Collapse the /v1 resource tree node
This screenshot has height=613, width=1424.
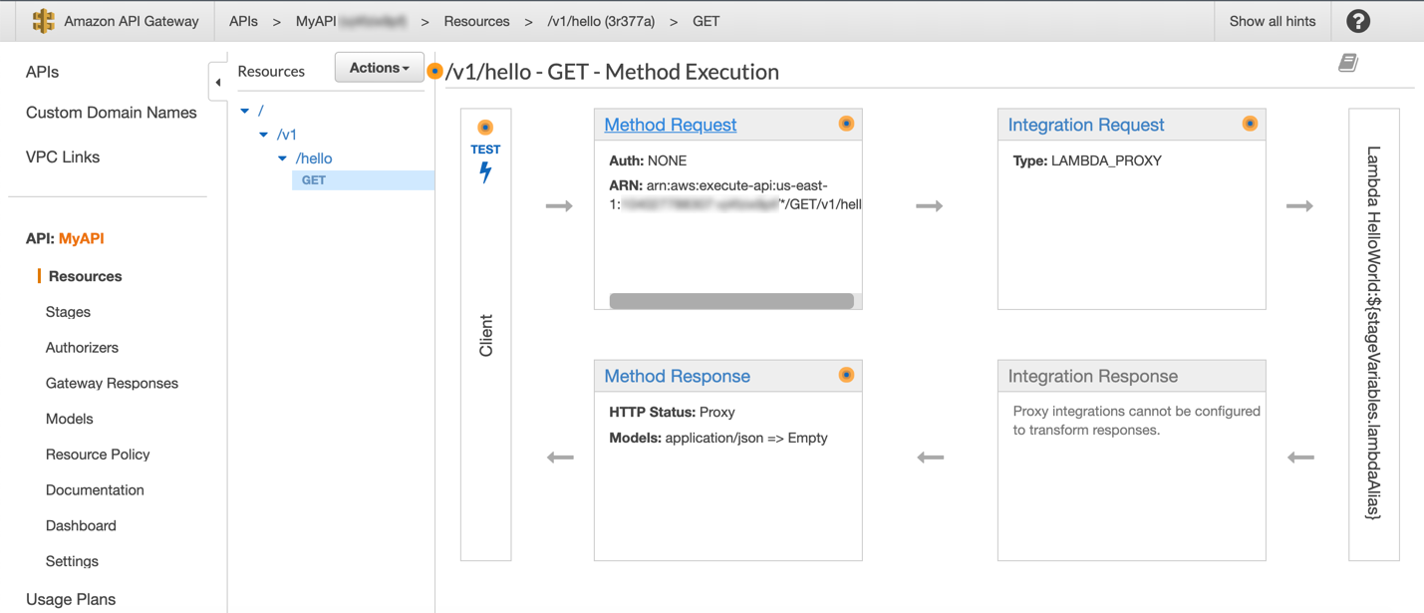click(x=264, y=135)
